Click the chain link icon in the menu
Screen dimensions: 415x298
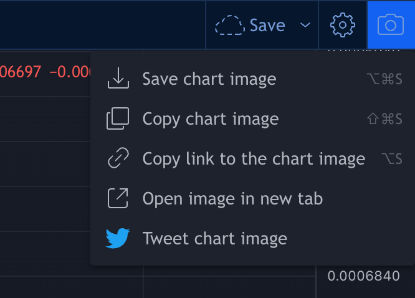pyautogui.click(x=118, y=159)
